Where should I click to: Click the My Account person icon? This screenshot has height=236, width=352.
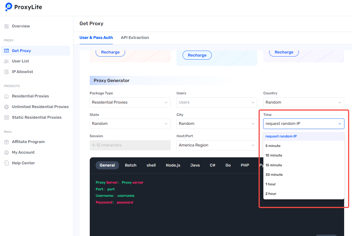tap(6, 153)
